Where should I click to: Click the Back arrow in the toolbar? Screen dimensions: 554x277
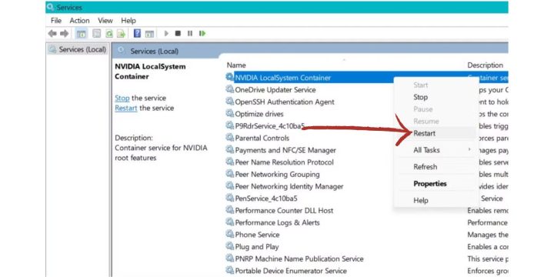(52, 34)
